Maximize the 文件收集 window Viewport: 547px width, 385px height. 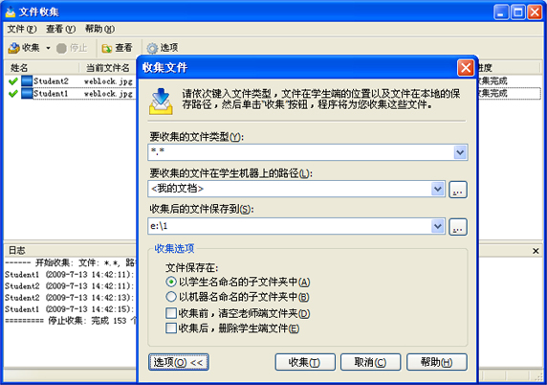pos(518,12)
